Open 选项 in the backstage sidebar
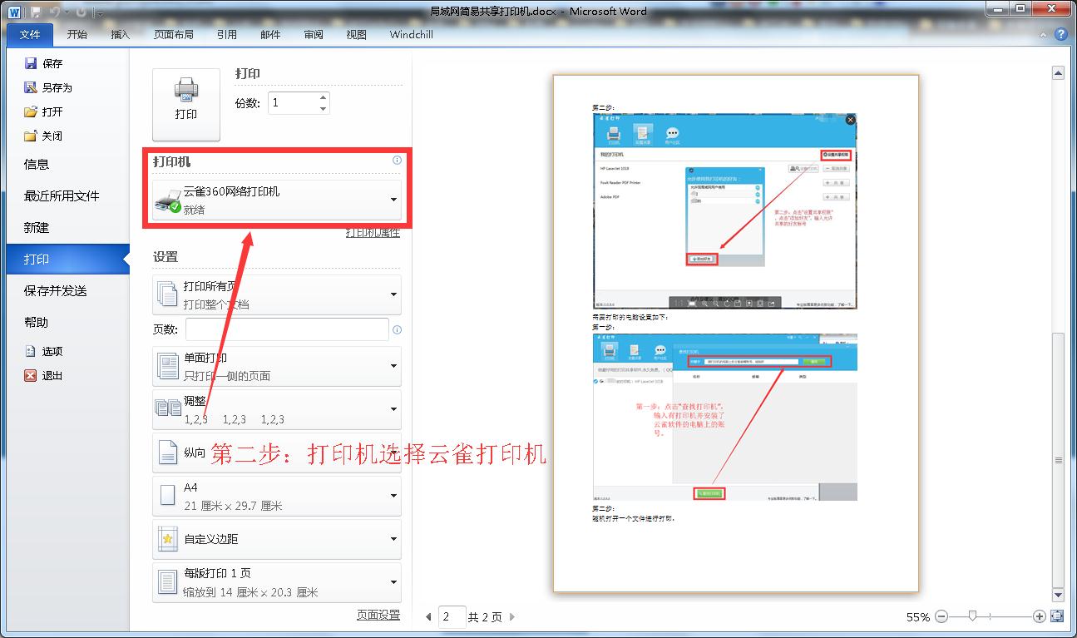Viewport: 1077px width, 638px height. click(x=43, y=352)
